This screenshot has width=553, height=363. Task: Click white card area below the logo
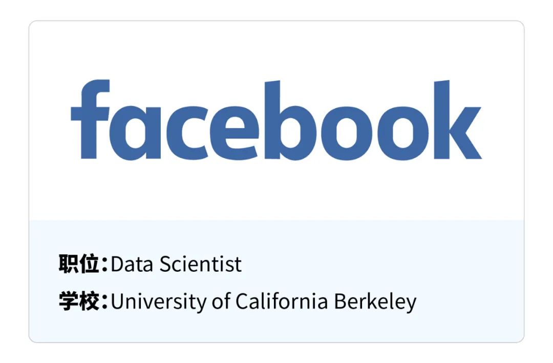pyautogui.click(x=276, y=191)
